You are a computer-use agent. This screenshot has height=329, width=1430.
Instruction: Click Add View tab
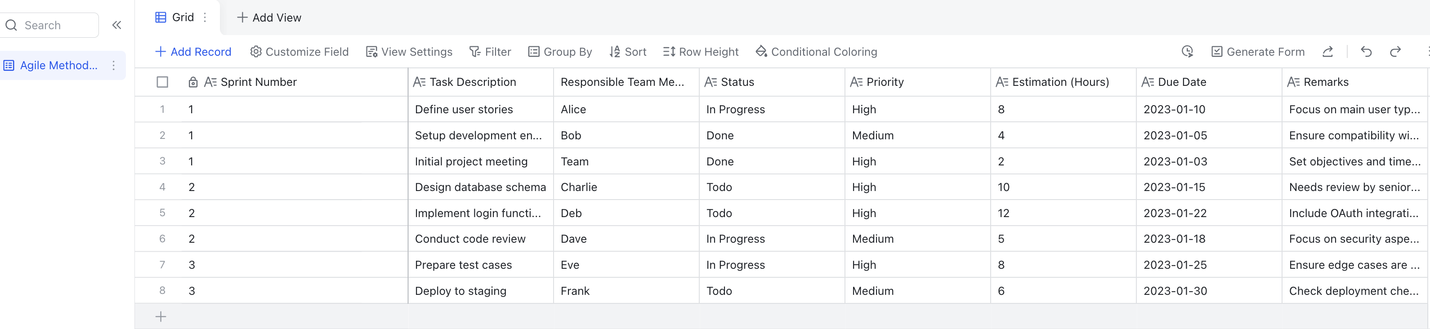(x=268, y=17)
